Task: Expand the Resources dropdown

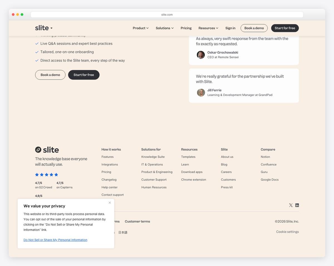Action: [x=208, y=28]
